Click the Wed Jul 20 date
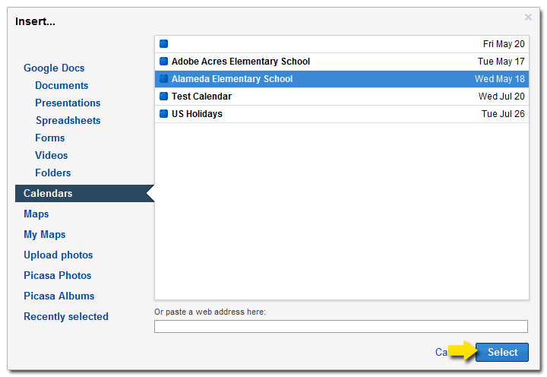The width and height of the screenshot is (547, 377). pos(501,97)
